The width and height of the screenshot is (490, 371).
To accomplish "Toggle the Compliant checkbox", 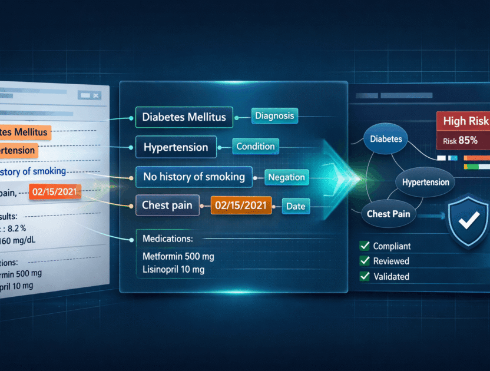I will (x=365, y=246).
